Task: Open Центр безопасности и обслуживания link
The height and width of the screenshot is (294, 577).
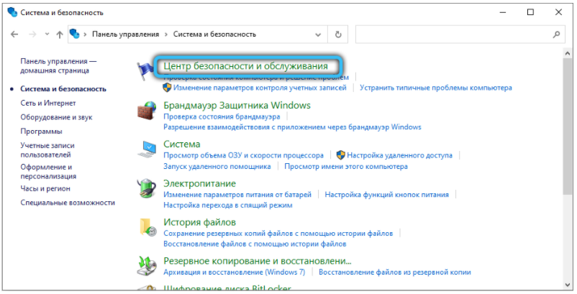Action: click(x=250, y=66)
